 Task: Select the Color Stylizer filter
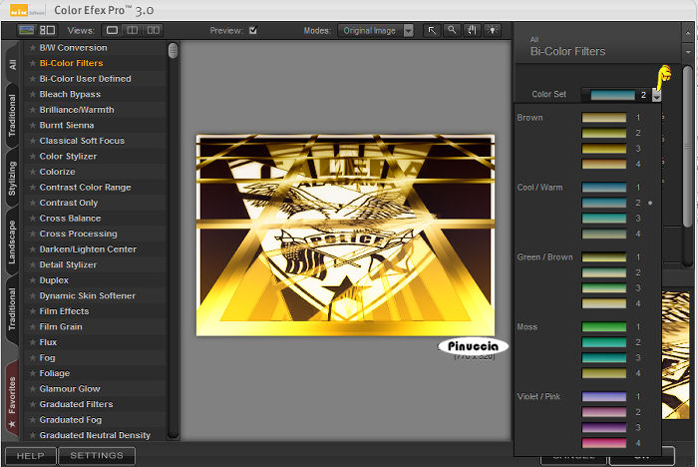[68, 156]
